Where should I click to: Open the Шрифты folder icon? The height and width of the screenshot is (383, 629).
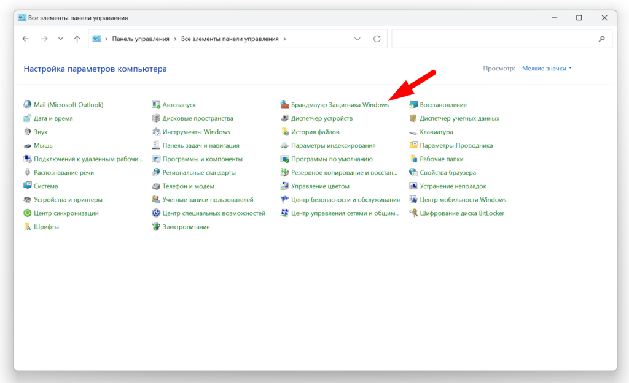tap(27, 227)
